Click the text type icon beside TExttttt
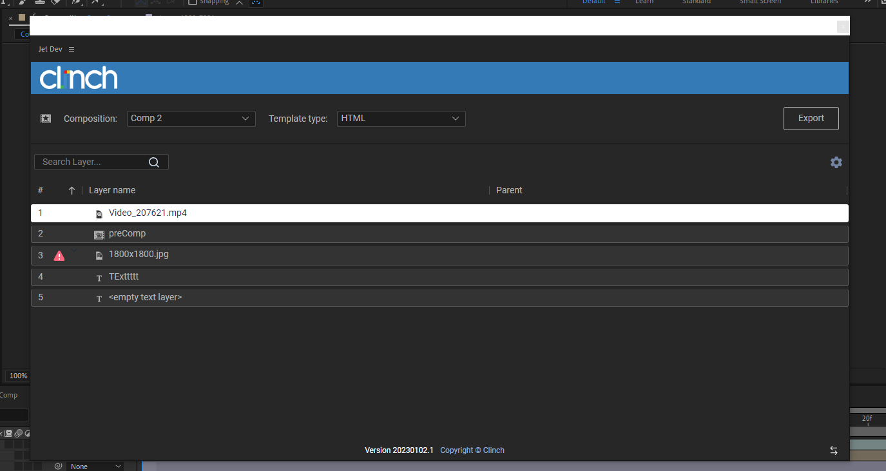Viewport: 886px width, 471px height. click(x=99, y=278)
